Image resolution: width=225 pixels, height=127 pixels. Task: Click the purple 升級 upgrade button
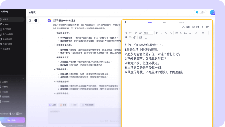click(x=12, y=120)
